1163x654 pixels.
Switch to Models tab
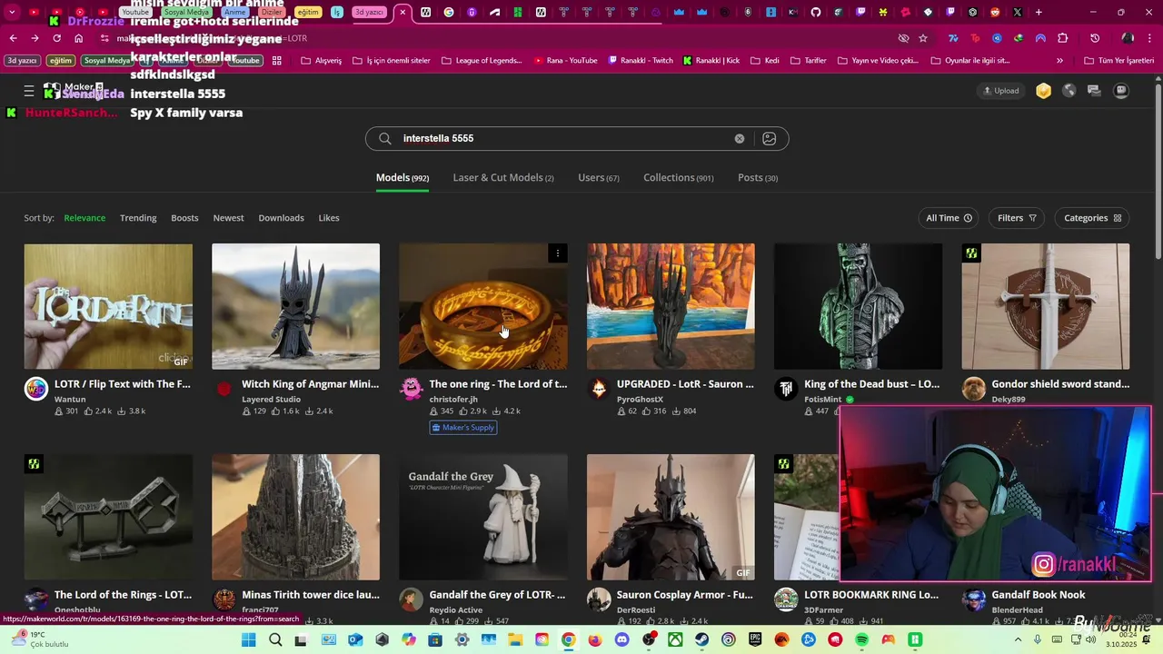[403, 178]
